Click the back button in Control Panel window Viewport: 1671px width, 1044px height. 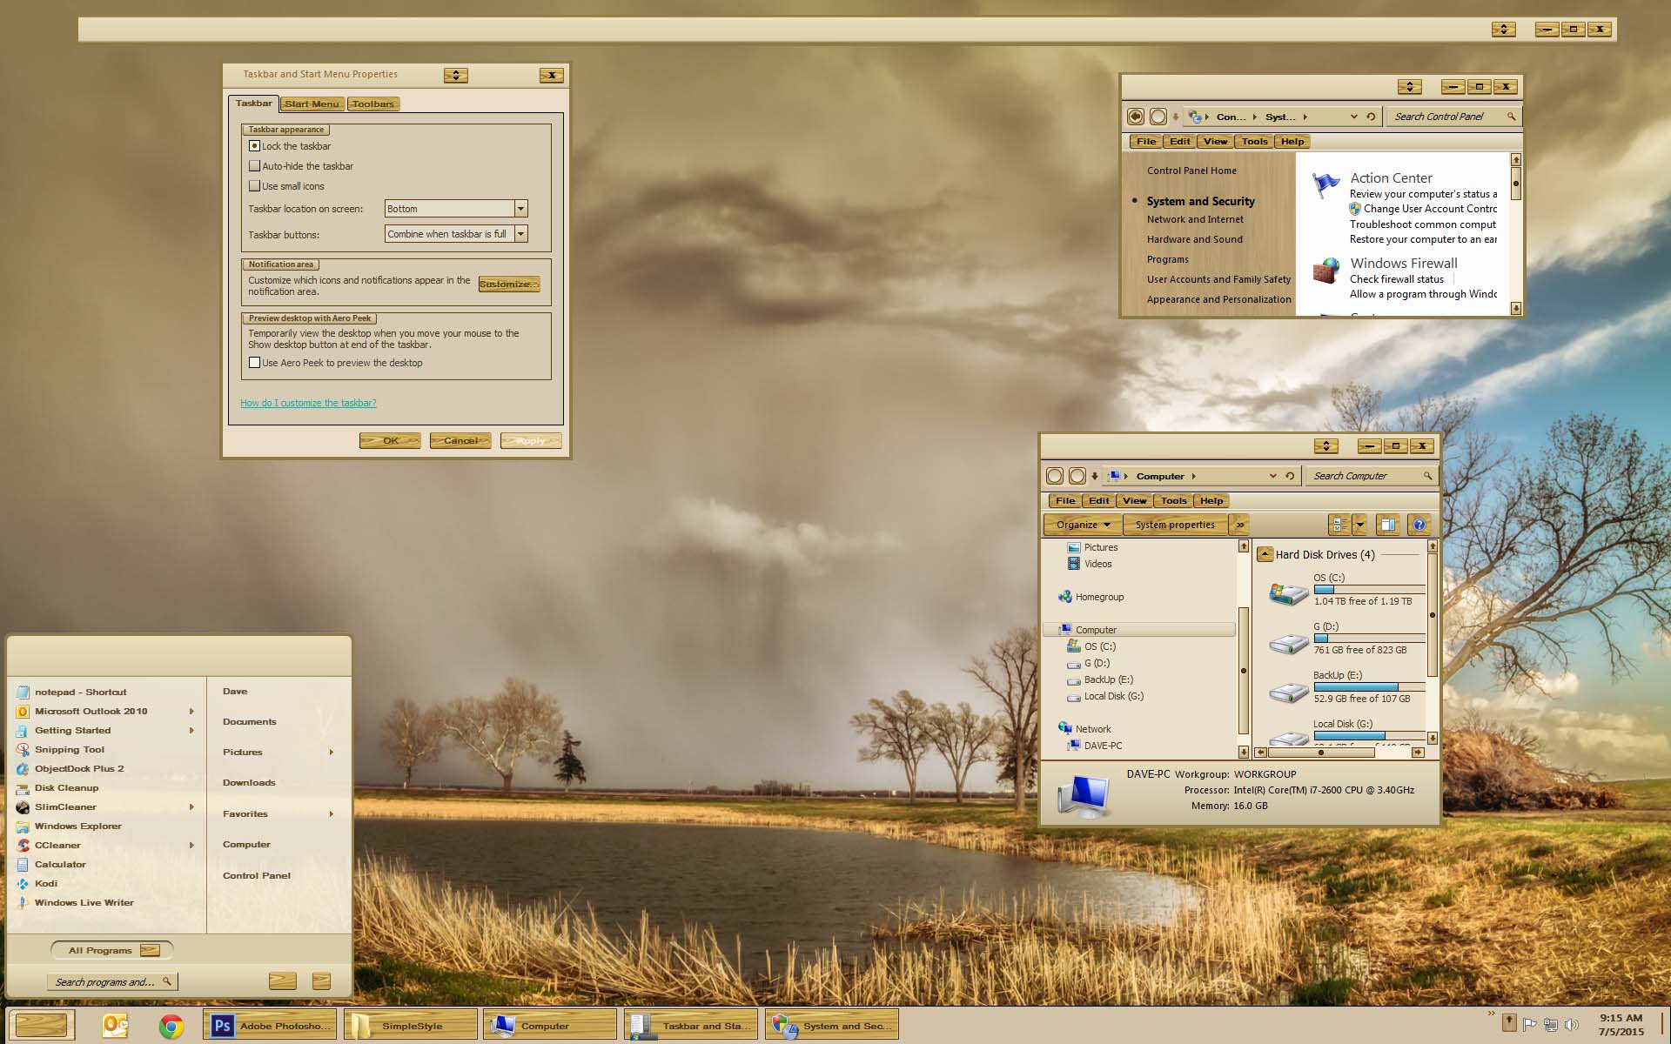coord(1135,117)
